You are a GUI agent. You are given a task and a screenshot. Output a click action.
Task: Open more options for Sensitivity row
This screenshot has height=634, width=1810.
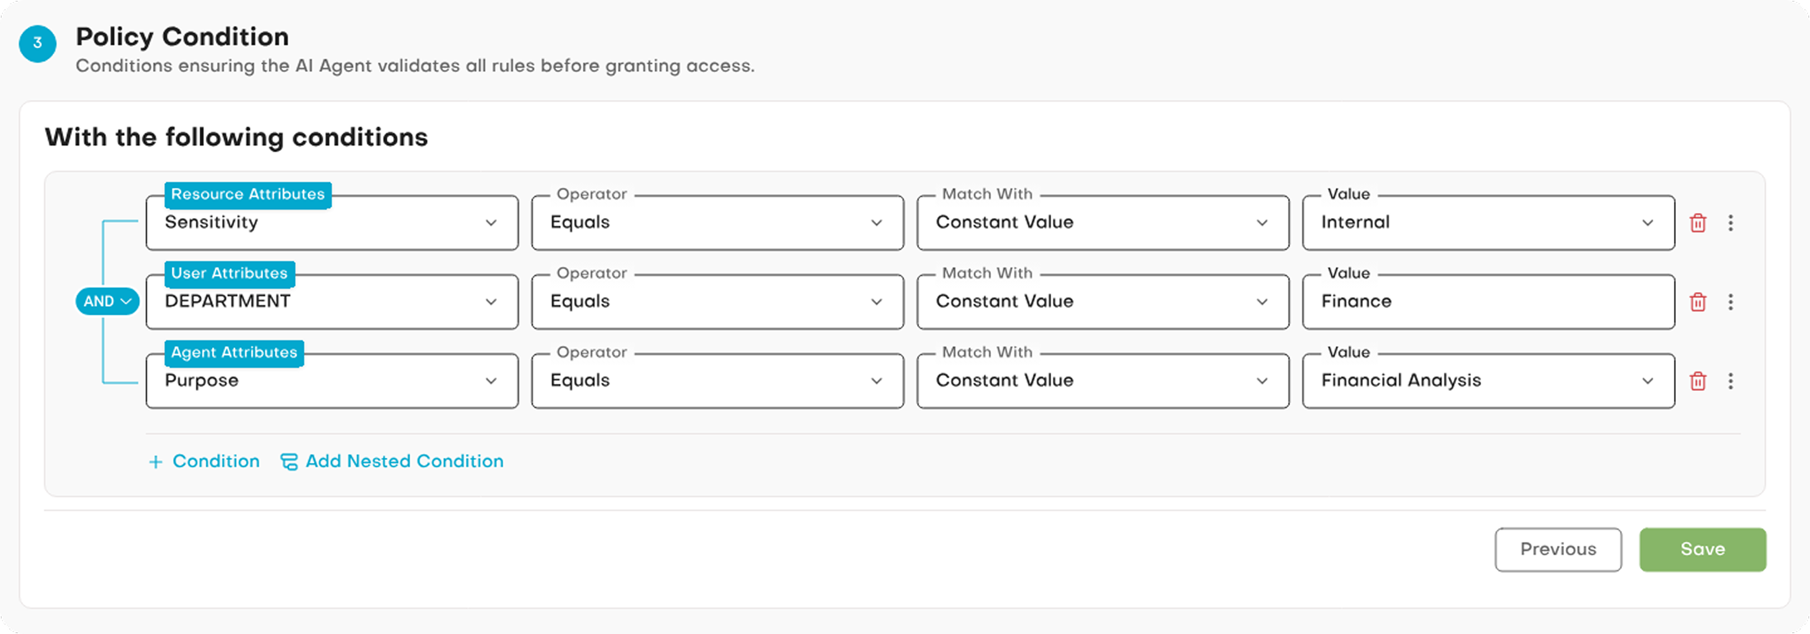[1730, 223]
